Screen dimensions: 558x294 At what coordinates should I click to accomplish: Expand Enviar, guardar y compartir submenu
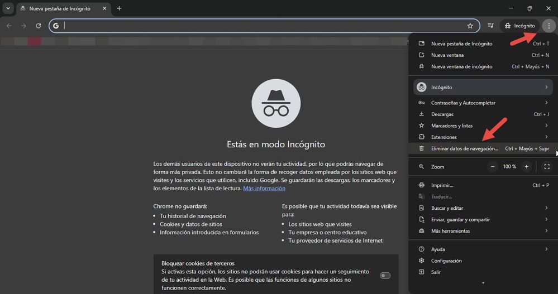pos(483,219)
